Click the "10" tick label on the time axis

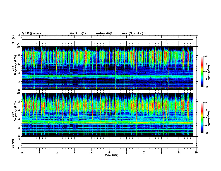tap(196, 153)
